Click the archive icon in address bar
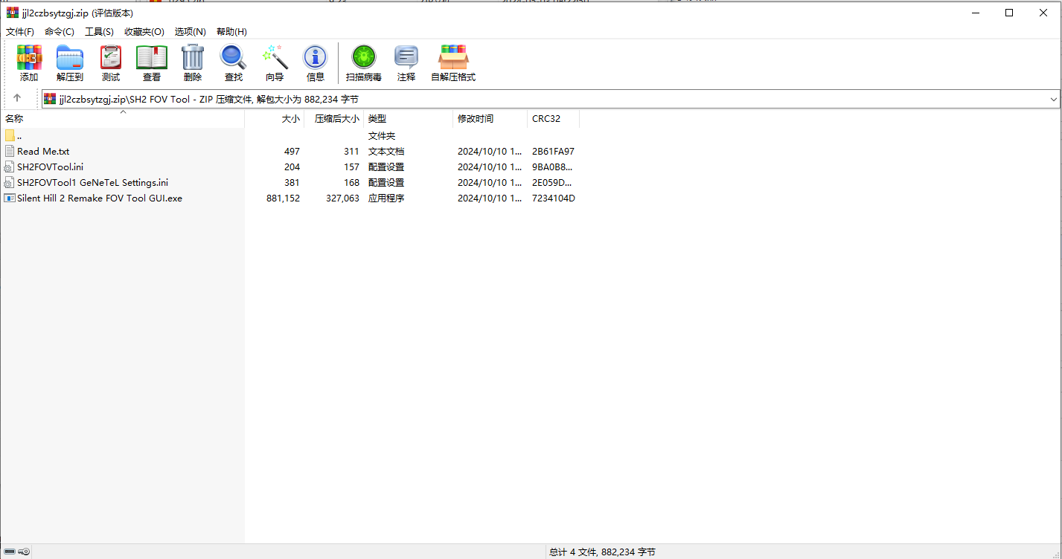Image resolution: width=1062 pixels, height=559 pixels. point(50,99)
